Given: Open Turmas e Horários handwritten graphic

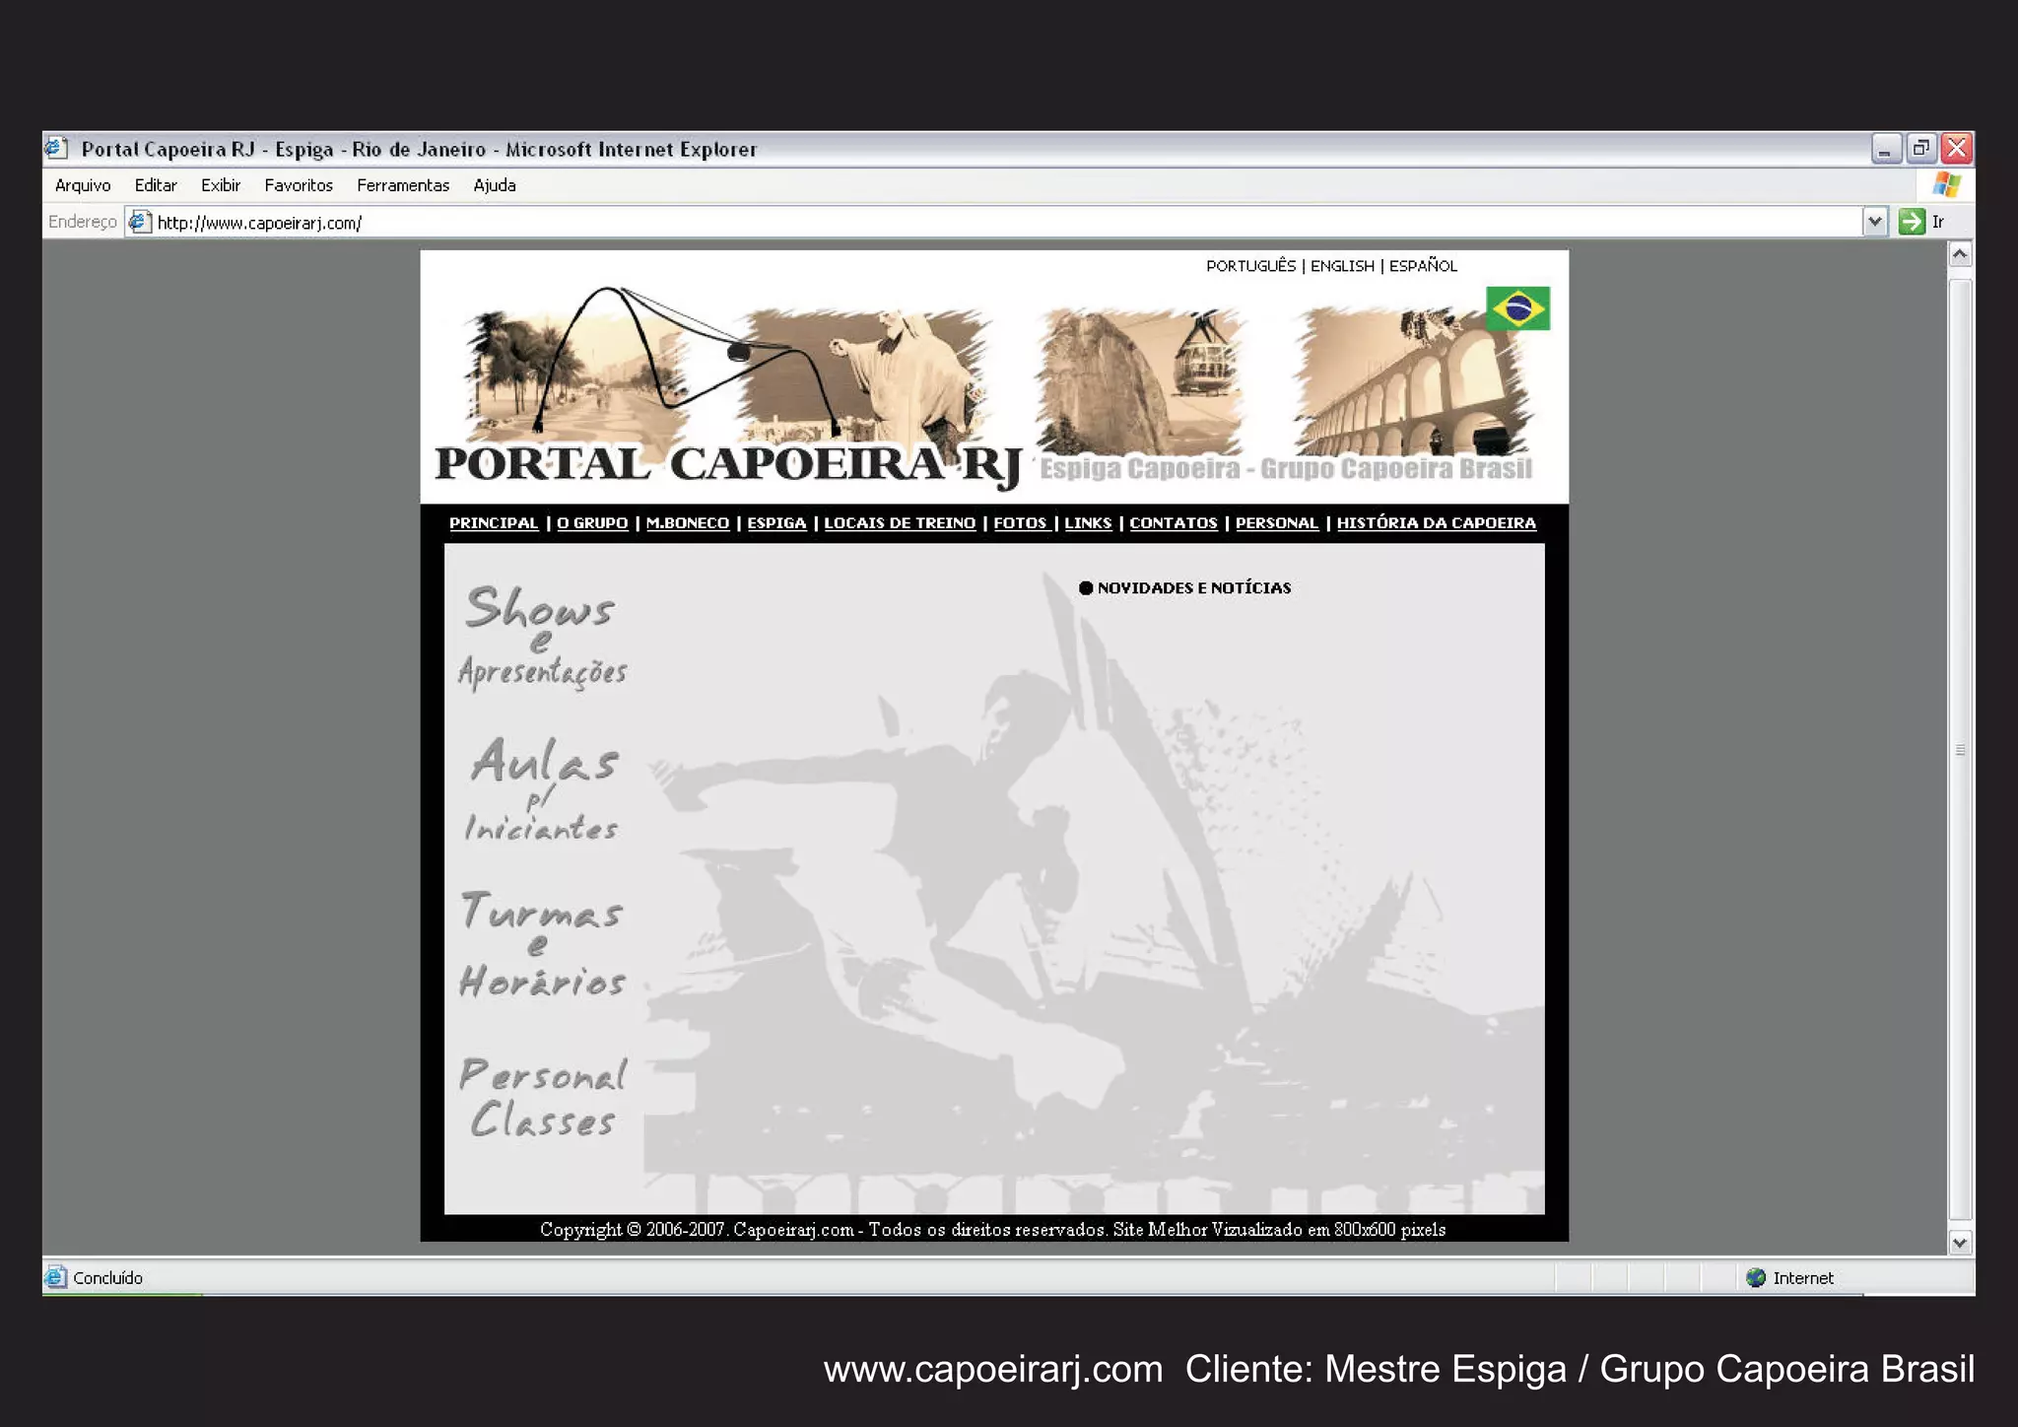Looking at the screenshot, I should click(x=542, y=944).
